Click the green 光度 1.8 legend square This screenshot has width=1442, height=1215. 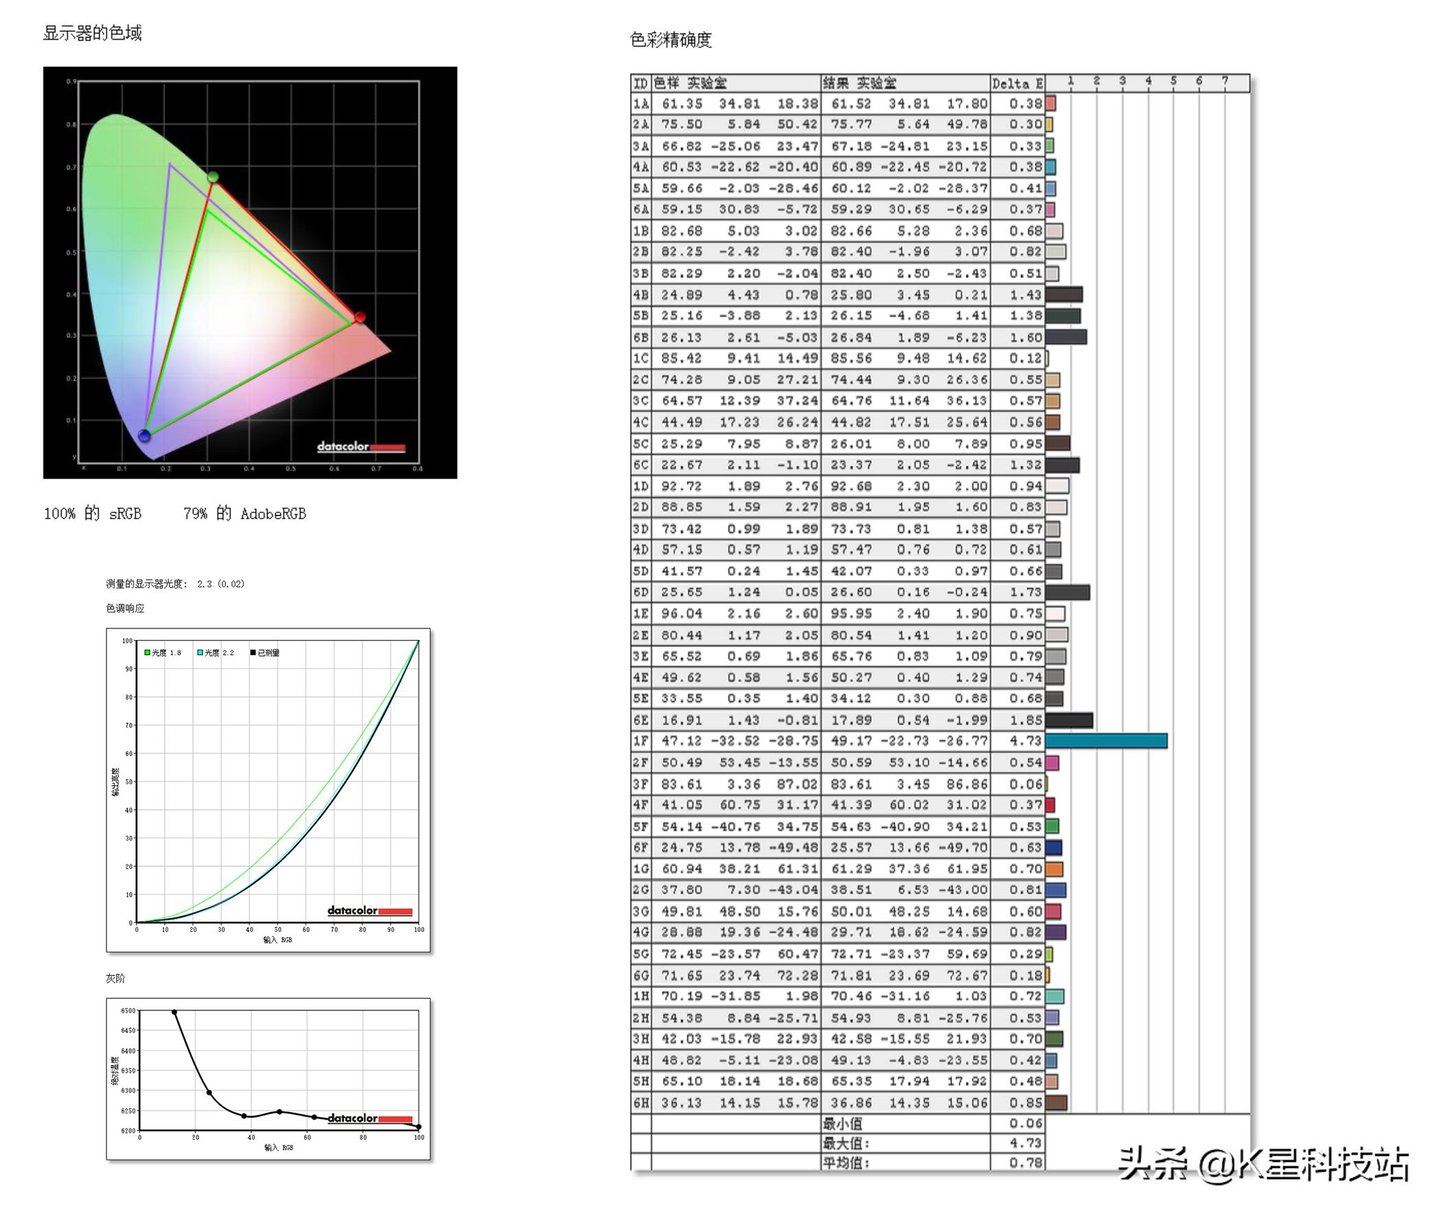(x=148, y=652)
